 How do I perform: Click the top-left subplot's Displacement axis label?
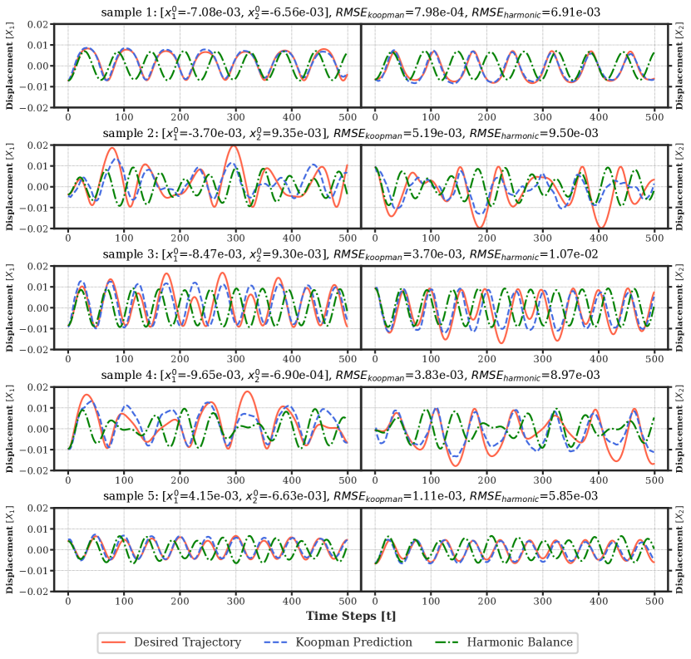[10, 66]
